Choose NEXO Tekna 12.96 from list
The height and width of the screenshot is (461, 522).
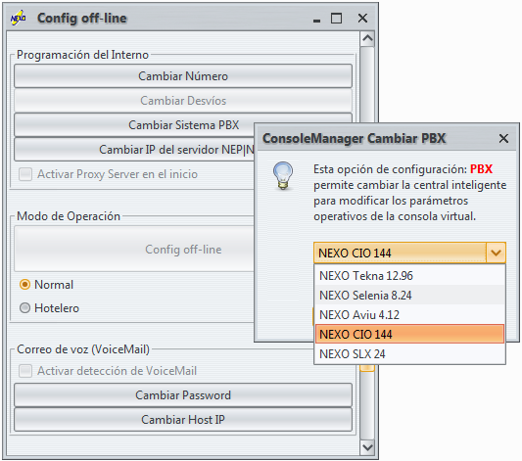409,275
